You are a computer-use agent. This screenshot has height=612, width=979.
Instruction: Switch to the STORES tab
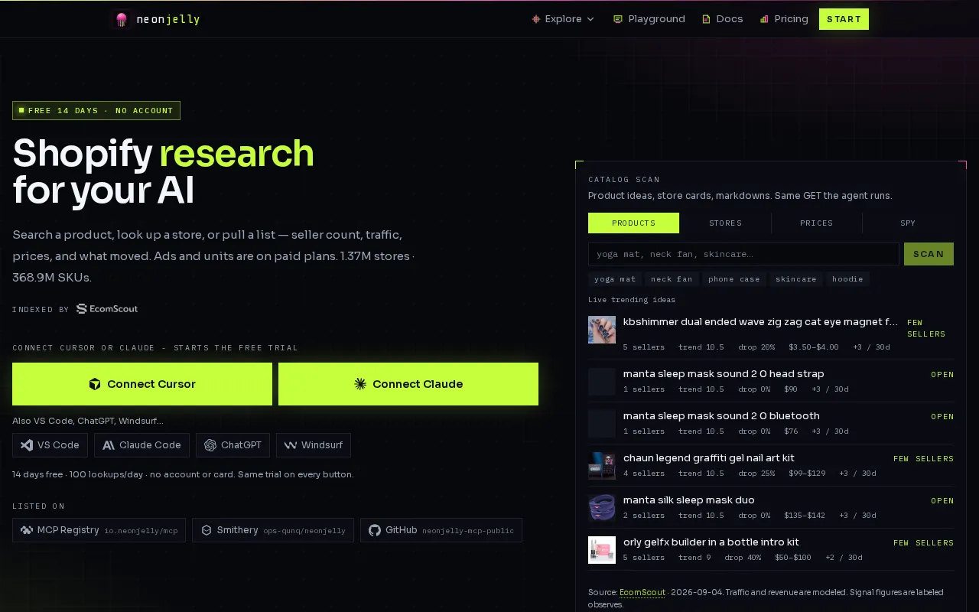(x=725, y=223)
